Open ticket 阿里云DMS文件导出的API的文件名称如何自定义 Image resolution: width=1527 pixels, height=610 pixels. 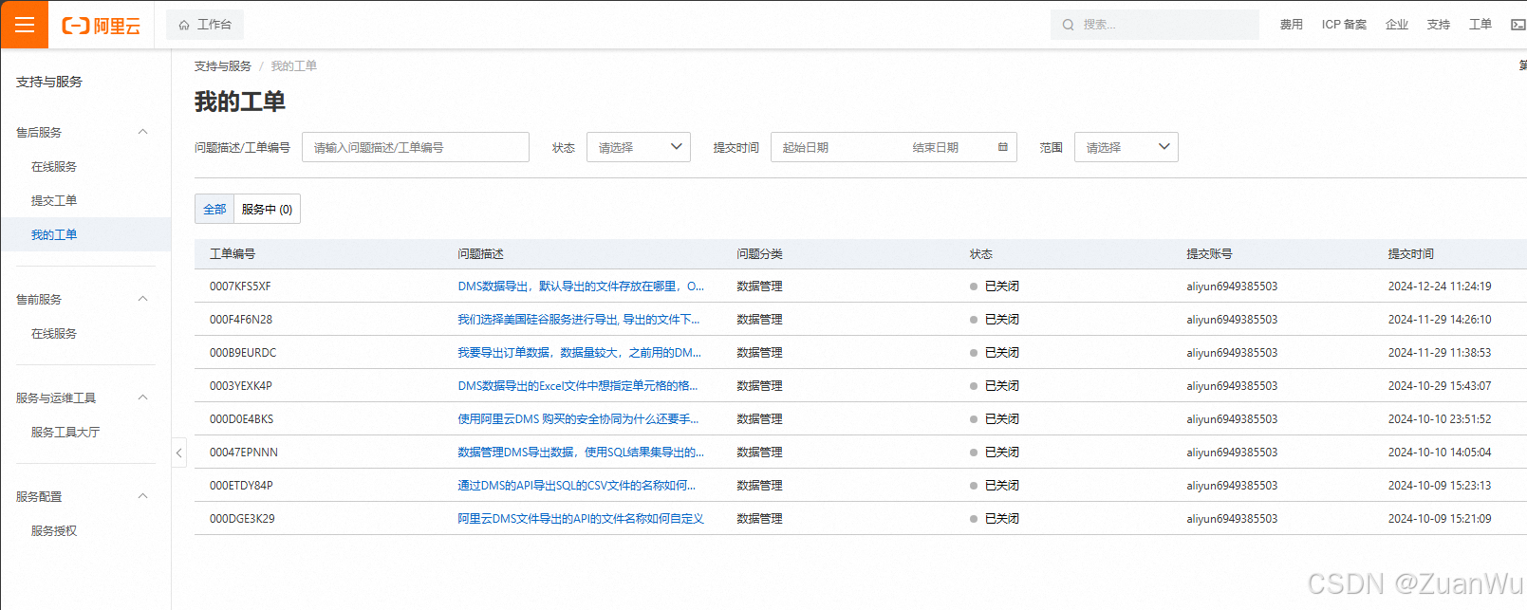tap(581, 519)
